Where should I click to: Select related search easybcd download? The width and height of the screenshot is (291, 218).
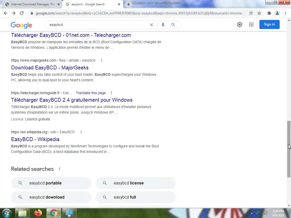pyautogui.click(x=51, y=197)
